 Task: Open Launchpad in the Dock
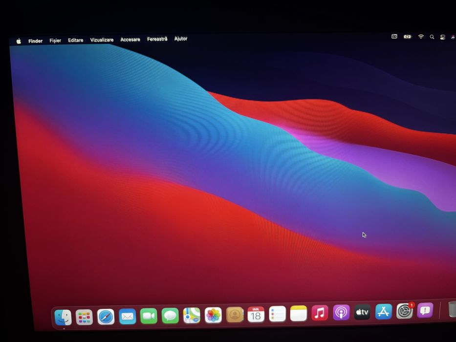pyautogui.click(x=85, y=317)
